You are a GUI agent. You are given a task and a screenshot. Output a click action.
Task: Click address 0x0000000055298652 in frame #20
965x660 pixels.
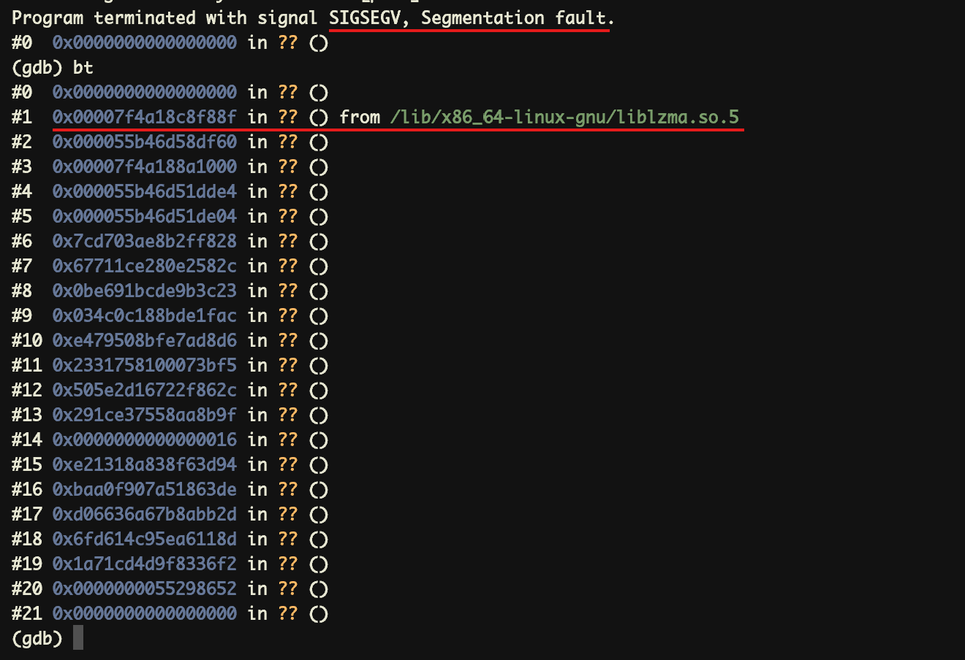(x=144, y=588)
